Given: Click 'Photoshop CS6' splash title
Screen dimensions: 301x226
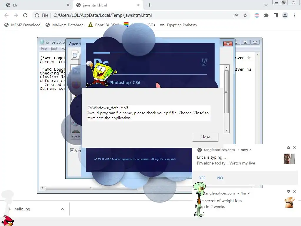Looking at the screenshot, I should (x=125, y=83).
